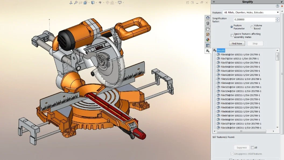Switch to the Simplify binoculars tab
This screenshot has width=284, height=160.
207,51
